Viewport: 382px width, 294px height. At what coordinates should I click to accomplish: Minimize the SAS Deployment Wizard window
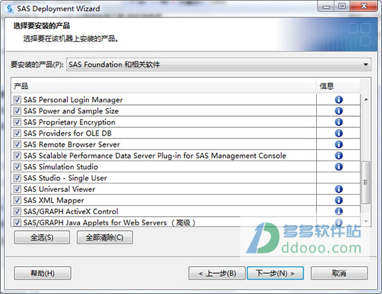coord(326,6)
